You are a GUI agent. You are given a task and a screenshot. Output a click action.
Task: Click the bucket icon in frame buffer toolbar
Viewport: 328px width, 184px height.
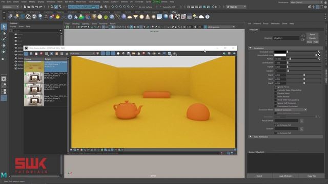pyautogui.click(x=139, y=54)
